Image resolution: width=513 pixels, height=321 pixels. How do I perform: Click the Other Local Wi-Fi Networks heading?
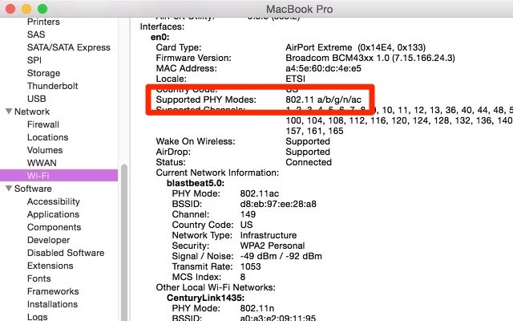(x=216, y=287)
